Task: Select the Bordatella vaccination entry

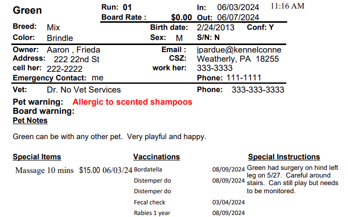Action: [x=148, y=169]
